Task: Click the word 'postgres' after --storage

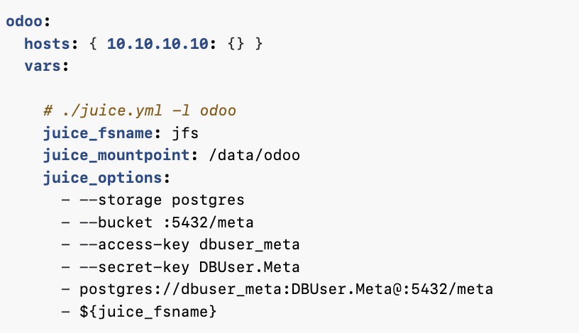Action: pyautogui.click(x=206, y=199)
